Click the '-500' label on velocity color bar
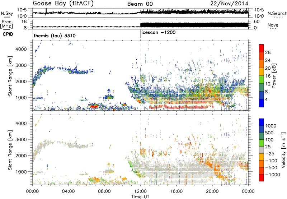The image size is (287, 199). tap(271, 167)
